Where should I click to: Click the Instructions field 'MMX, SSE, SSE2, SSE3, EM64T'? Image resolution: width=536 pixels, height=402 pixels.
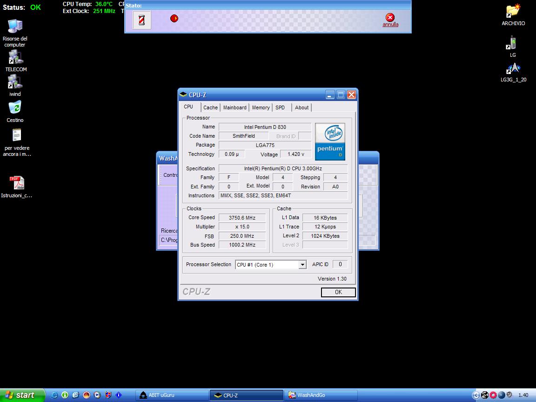[283, 195]
